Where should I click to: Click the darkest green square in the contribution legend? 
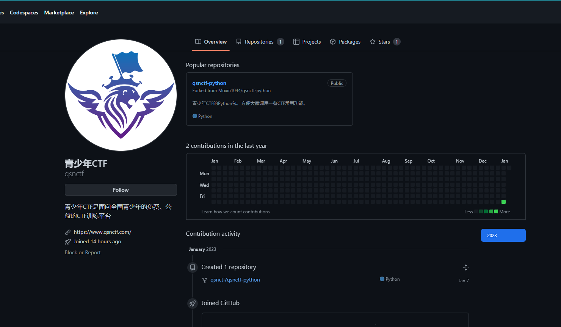(x=481, y=211)
